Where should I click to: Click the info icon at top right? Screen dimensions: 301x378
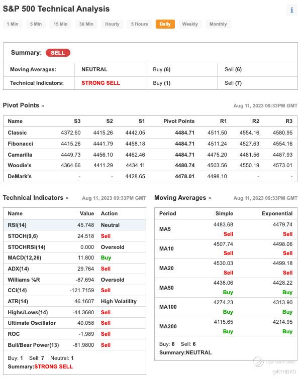coord(291,10)
